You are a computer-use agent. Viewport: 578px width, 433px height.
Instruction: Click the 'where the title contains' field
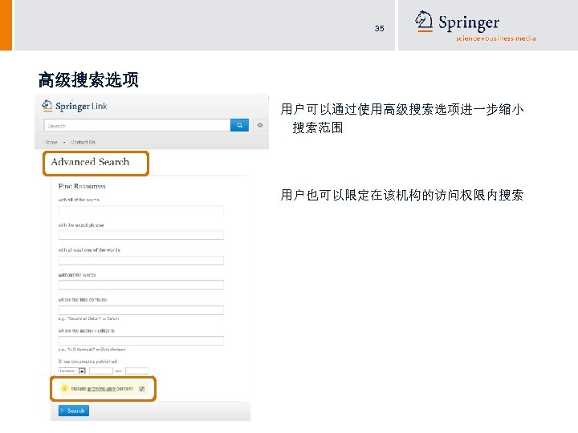coord(140,310)
